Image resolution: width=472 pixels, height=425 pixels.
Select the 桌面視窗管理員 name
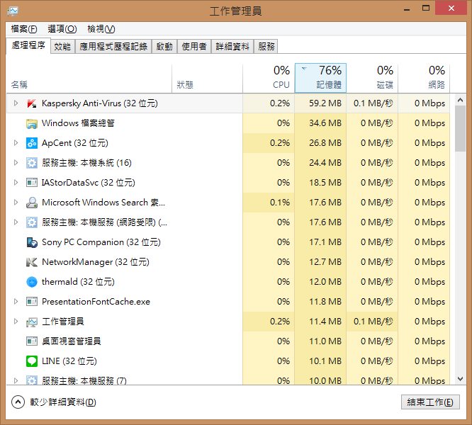pyautogui.click(x=72, y=341)
